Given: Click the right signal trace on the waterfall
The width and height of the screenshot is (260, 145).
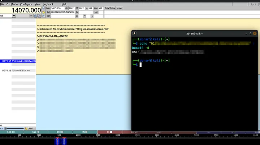Looking at the screenshot, I should 64,141.
